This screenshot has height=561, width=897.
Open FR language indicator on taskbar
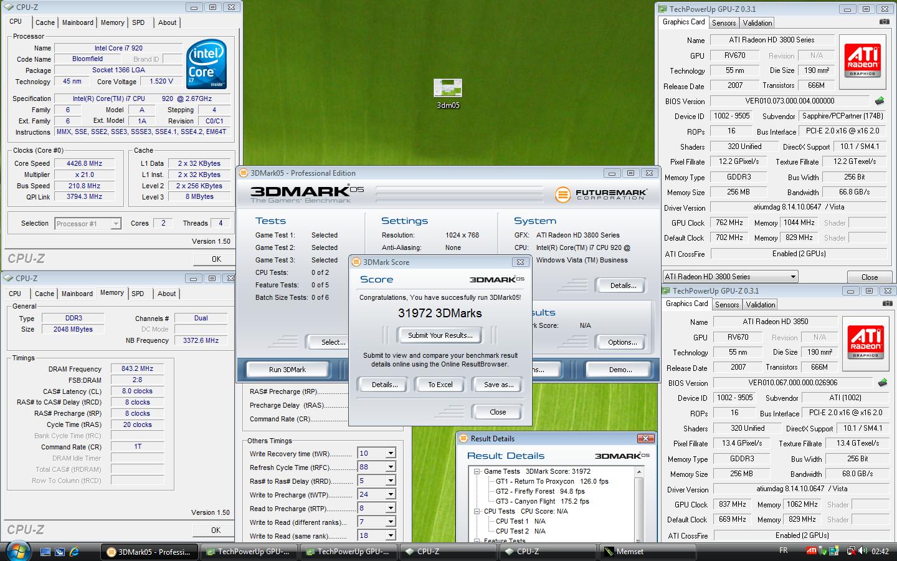[784, 550]
